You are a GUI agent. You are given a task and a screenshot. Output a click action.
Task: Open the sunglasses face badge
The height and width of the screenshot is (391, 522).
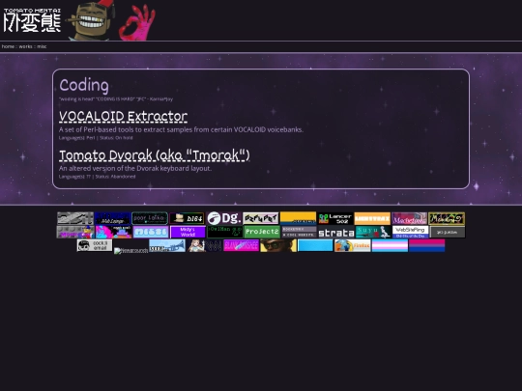(278, 245)
